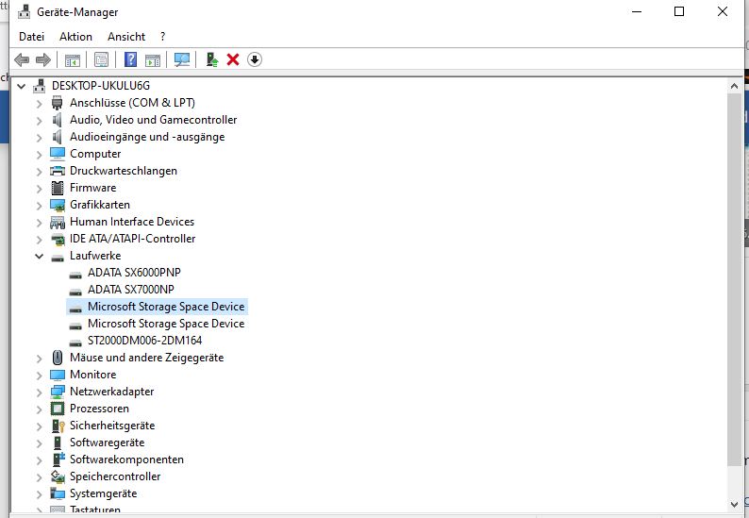Viewport: 749px width, 518px height.
Task: Maximize the Geräte-Manager window
Action: coord(679,11)
